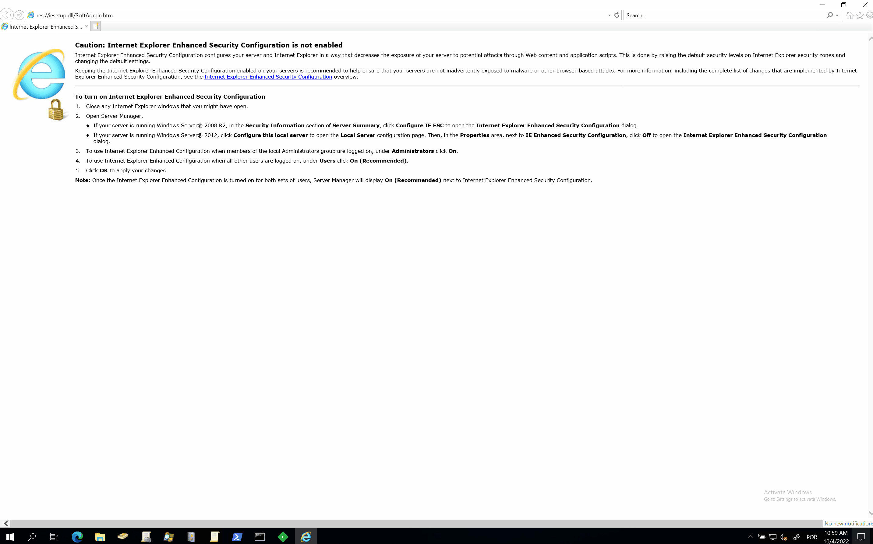This screenshot has width=873, height=544.
Task: Click the POR language indicator
Action: [x=811, y=537]
